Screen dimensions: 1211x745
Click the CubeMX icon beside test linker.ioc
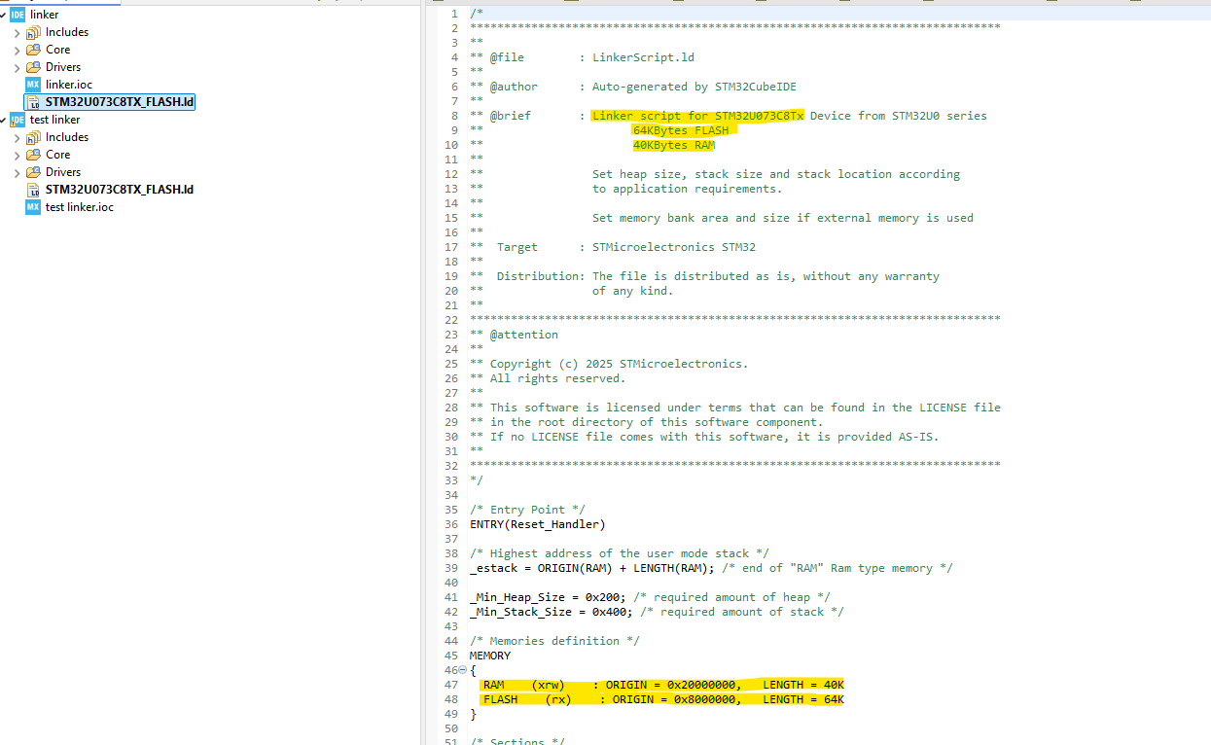click(x=32, y=206)
